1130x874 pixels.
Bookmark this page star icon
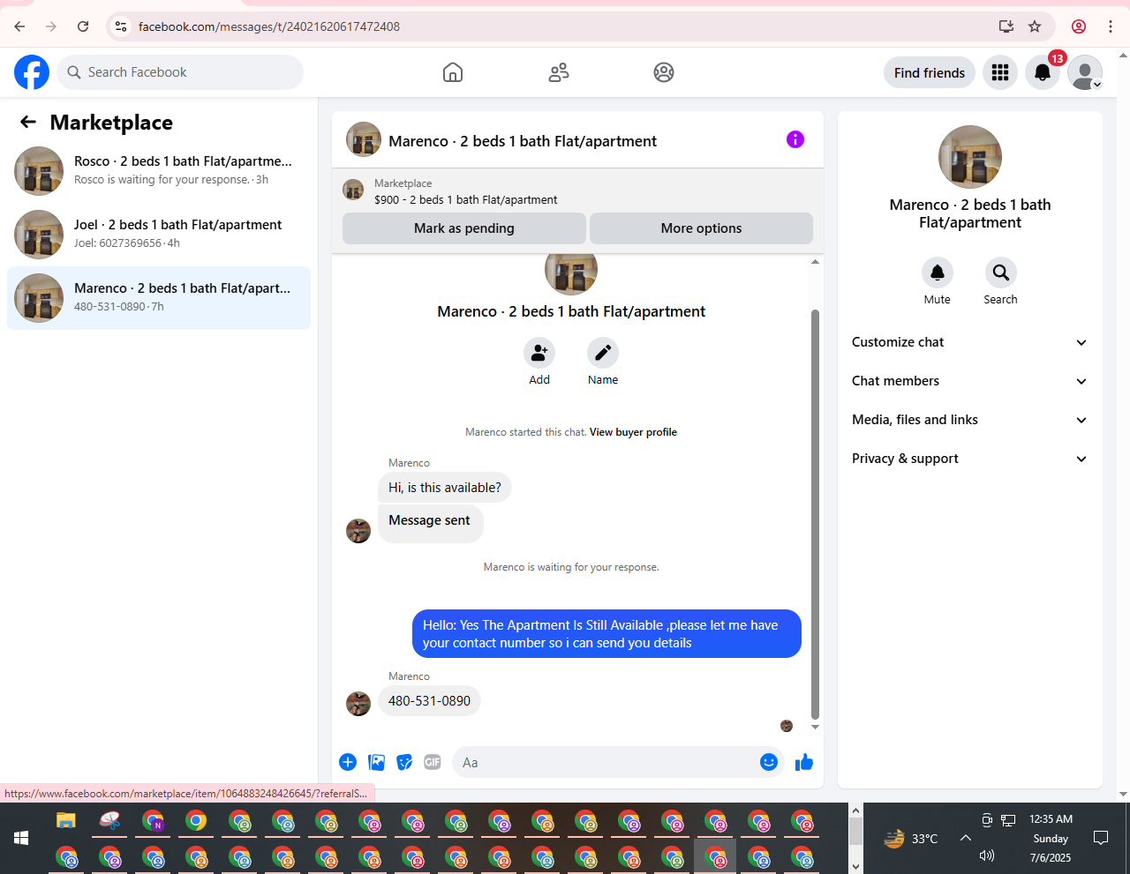point(1035,26)
